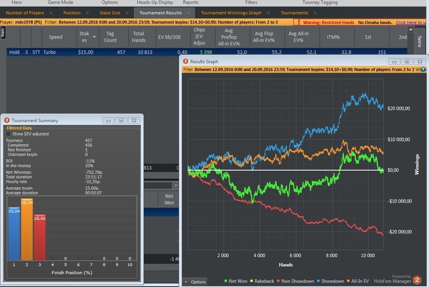The image size is (429, 287).
Task: Click the help icon in Results Graph filter bar
Action: (423, 69)
